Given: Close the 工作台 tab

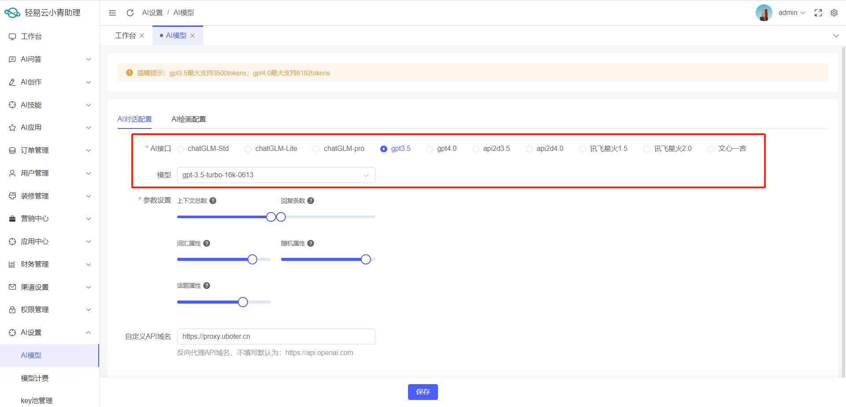Looking at the screenshot, I should click(x=142, y=36).
